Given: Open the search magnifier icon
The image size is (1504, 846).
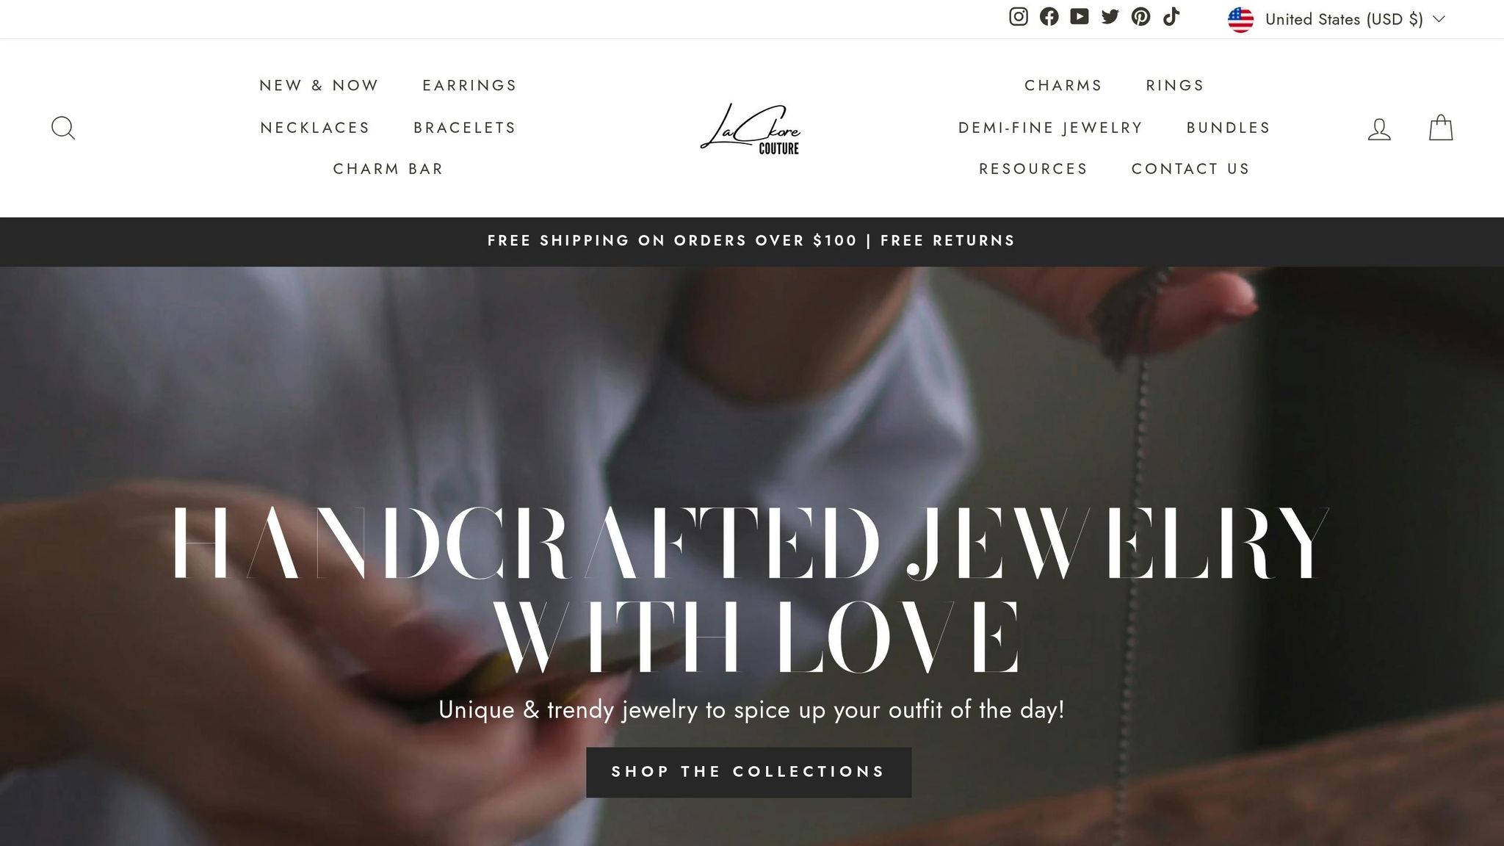Looking at the screenshot, I should coord(63,128).
